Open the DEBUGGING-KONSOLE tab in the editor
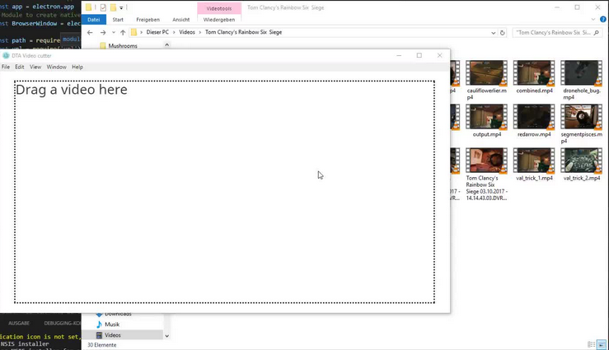Viewport: 609px width, 350px height. pos(62,323)
